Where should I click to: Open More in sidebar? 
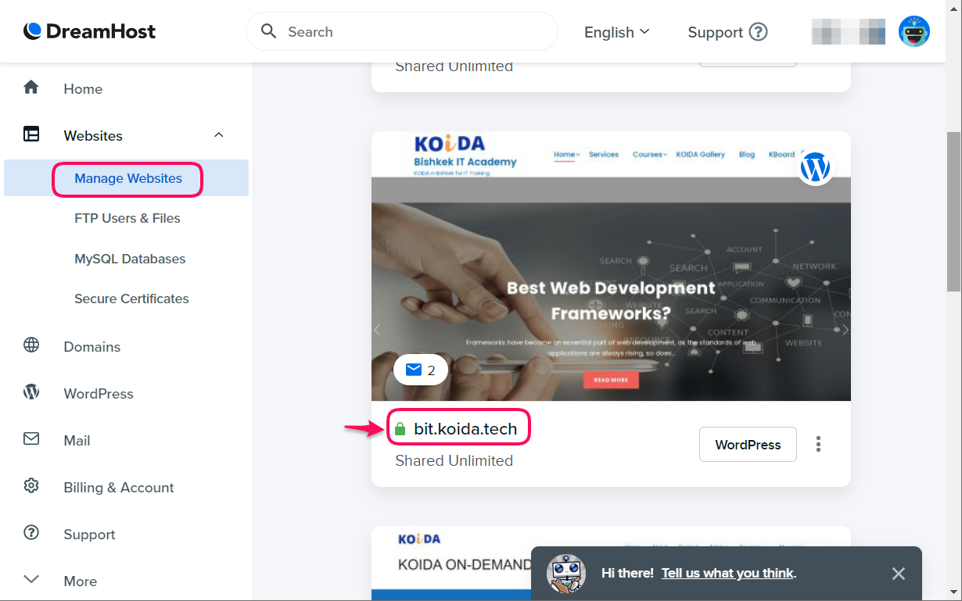pos(81,581)
